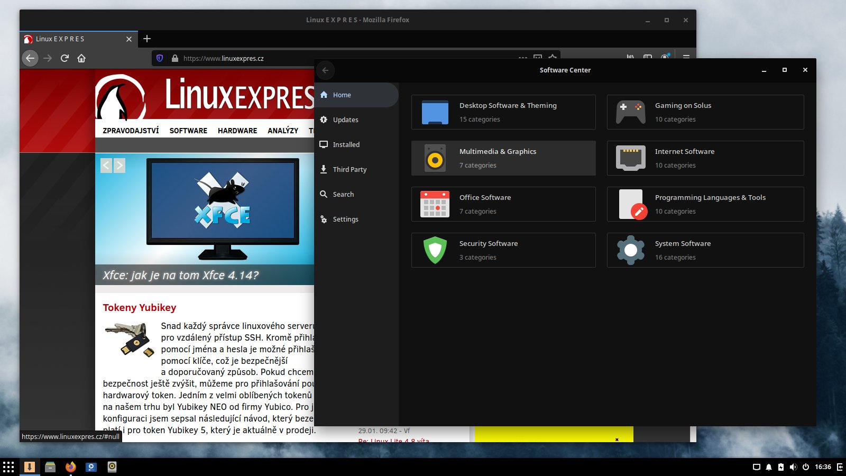Click the carousel previous arrow
The width and height of the screenshot is (846, 476).
pos(106,166)
